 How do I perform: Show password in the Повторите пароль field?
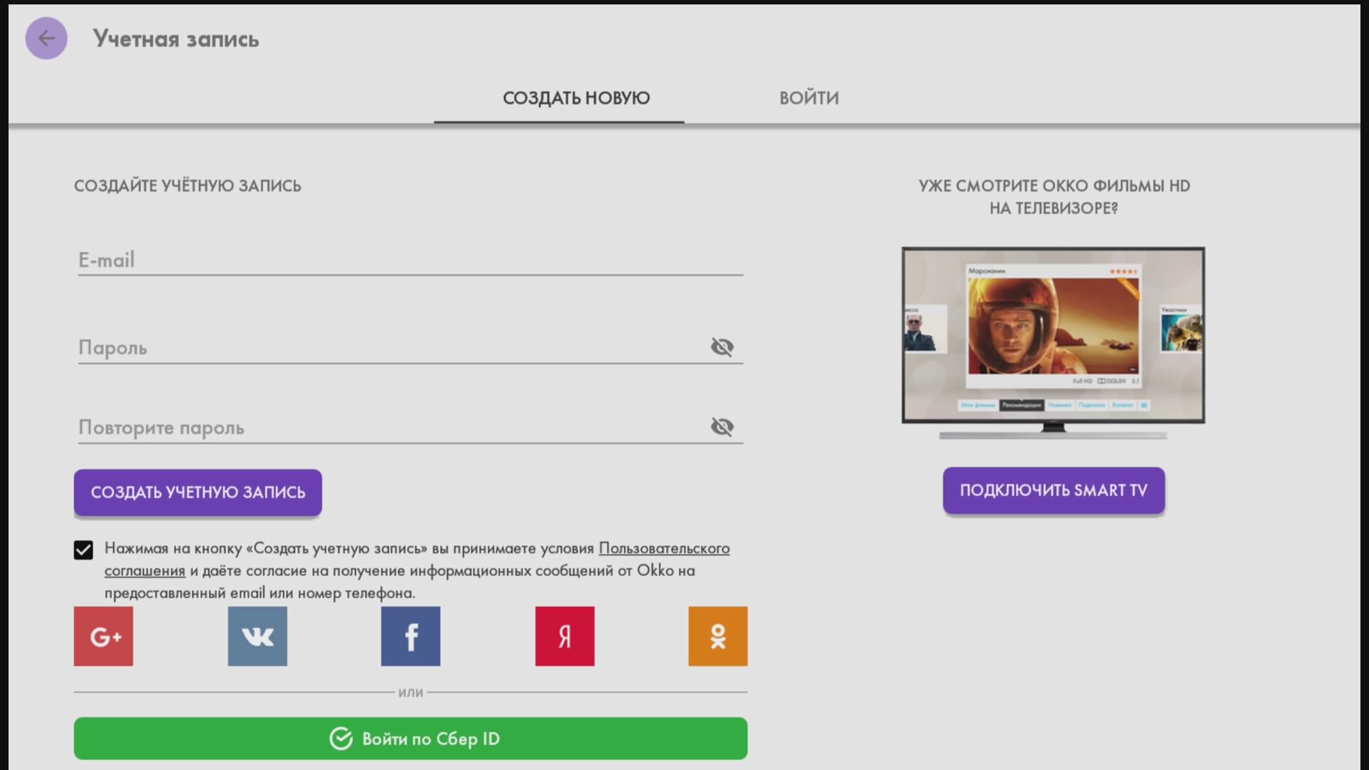(722, 427)
